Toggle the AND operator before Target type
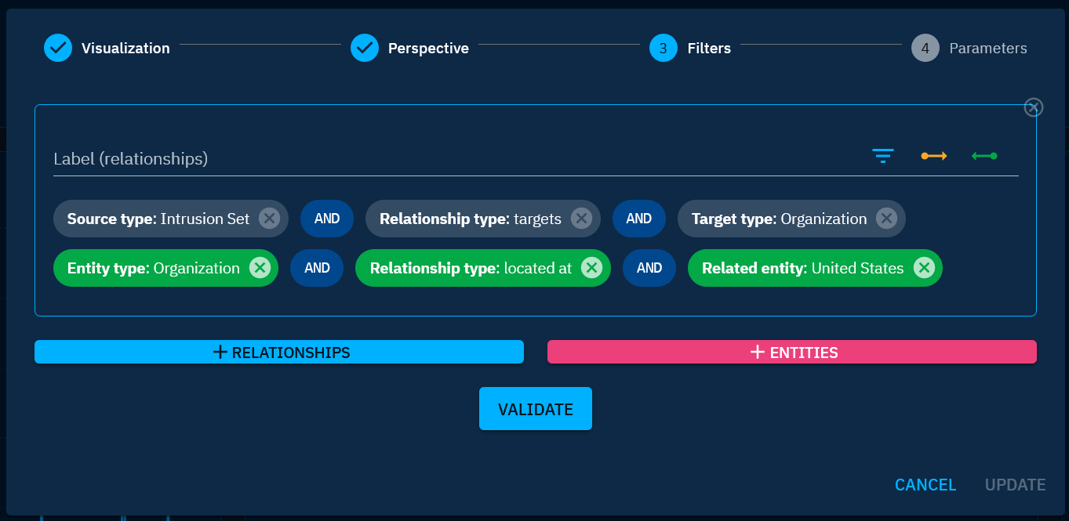The height and width of the screenshot is (521, 1069). (x=639, y=219)
